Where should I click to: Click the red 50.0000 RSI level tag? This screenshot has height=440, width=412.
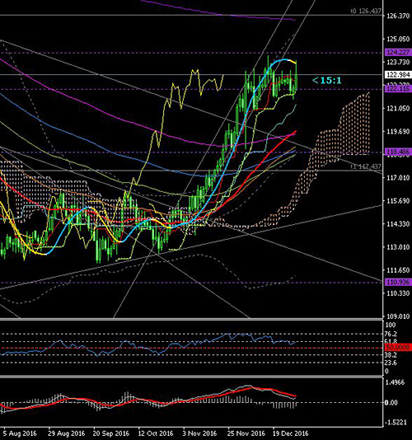(x=397, y=348)
